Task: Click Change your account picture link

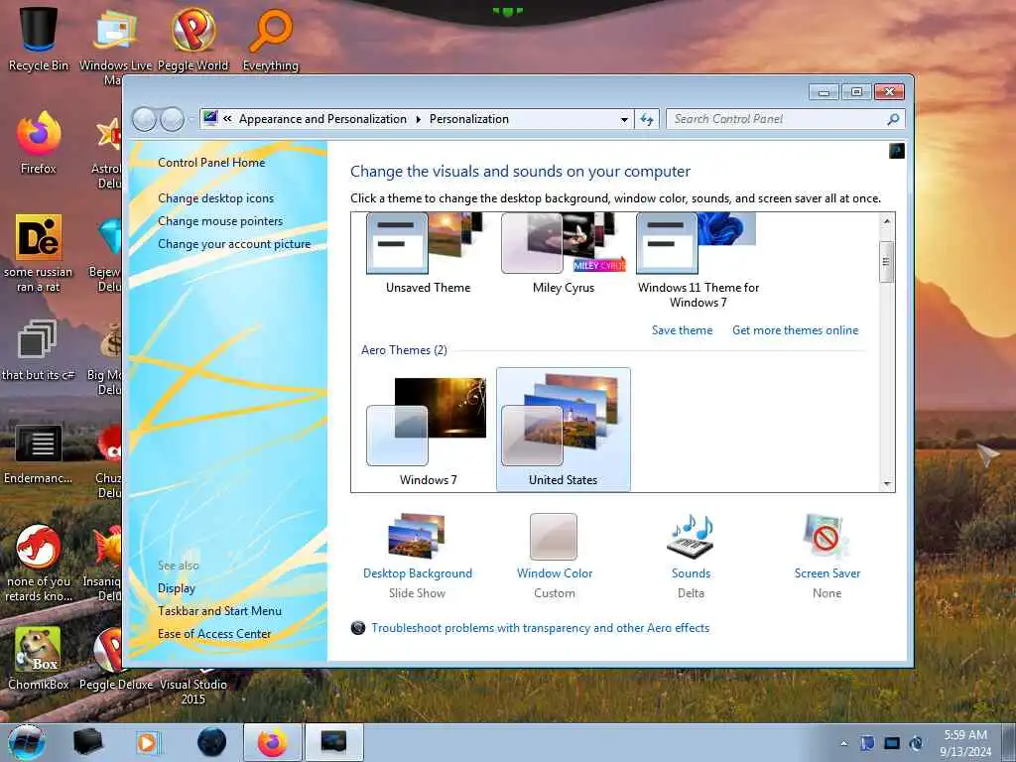Action: click(x=234, y=244)
